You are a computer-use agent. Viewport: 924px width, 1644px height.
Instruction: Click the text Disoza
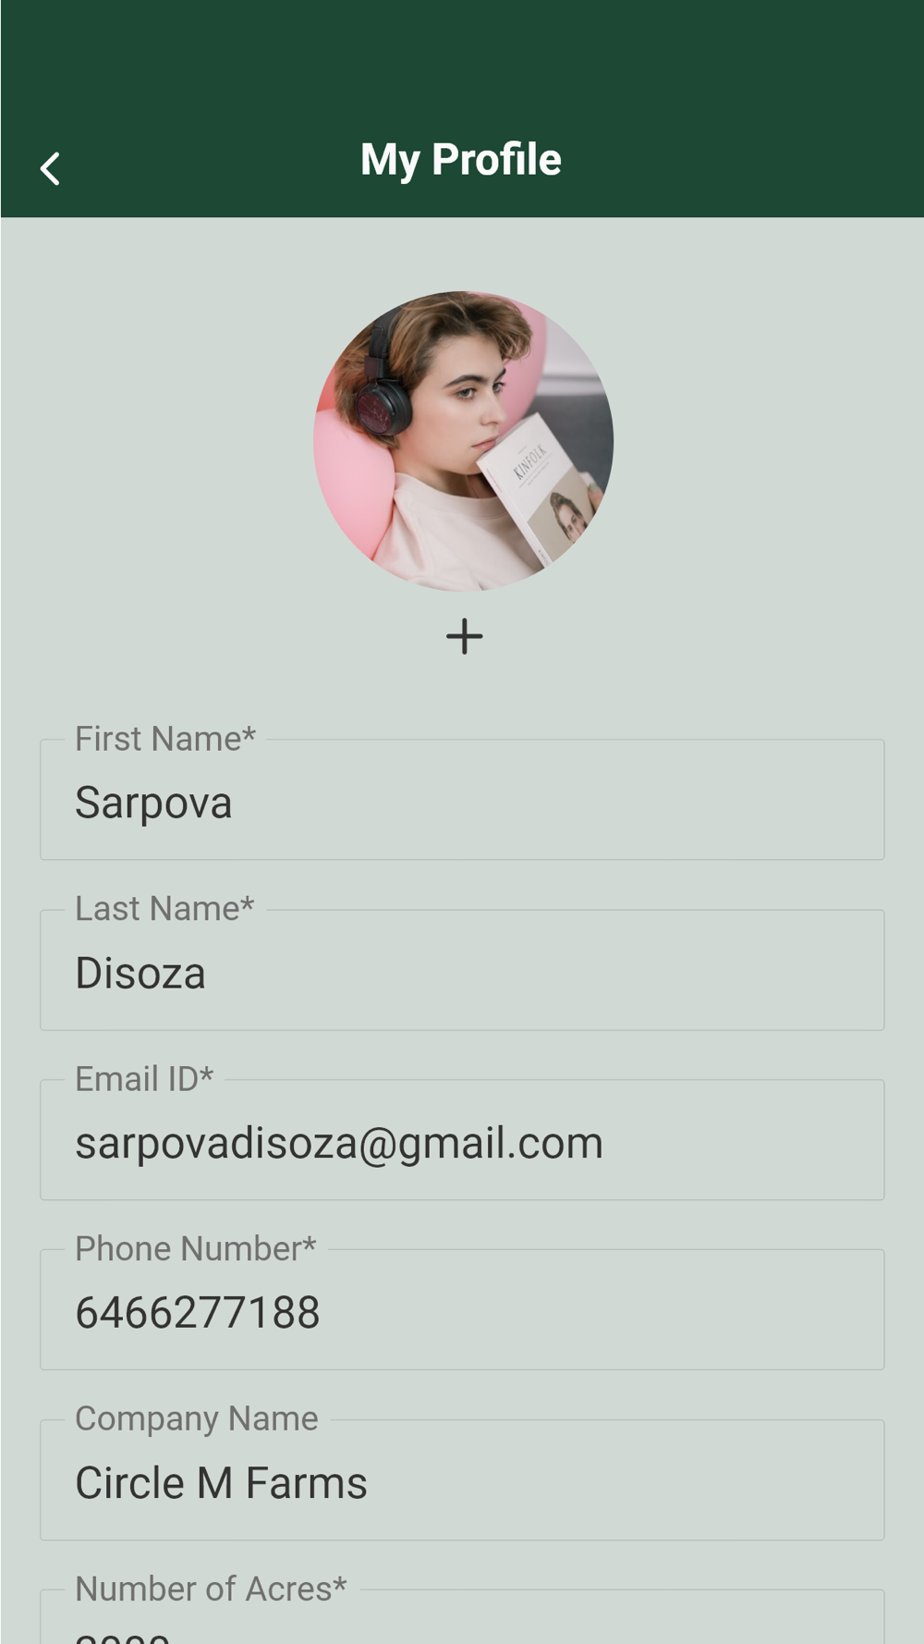(x=140, y=973)
